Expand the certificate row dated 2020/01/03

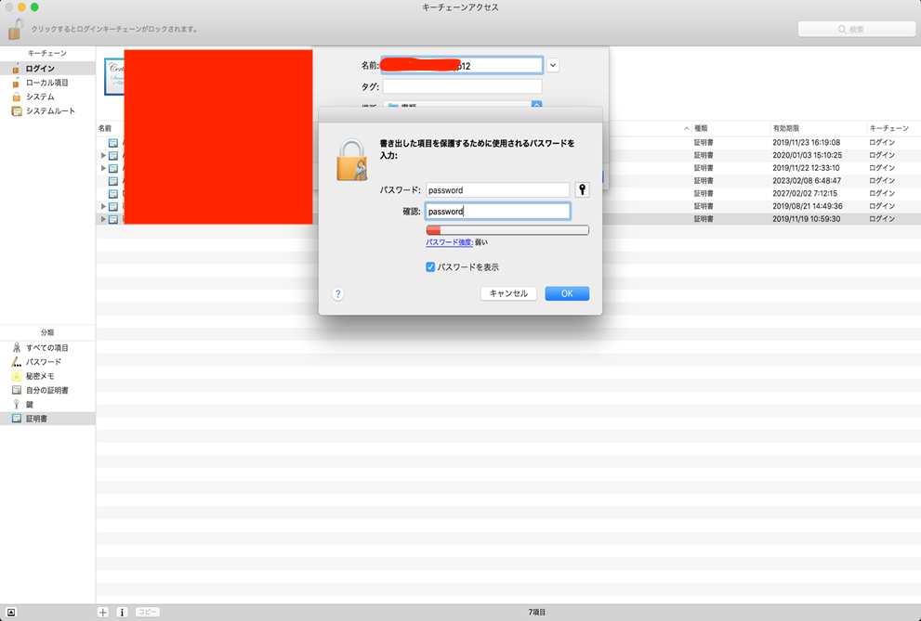point(103,155)
